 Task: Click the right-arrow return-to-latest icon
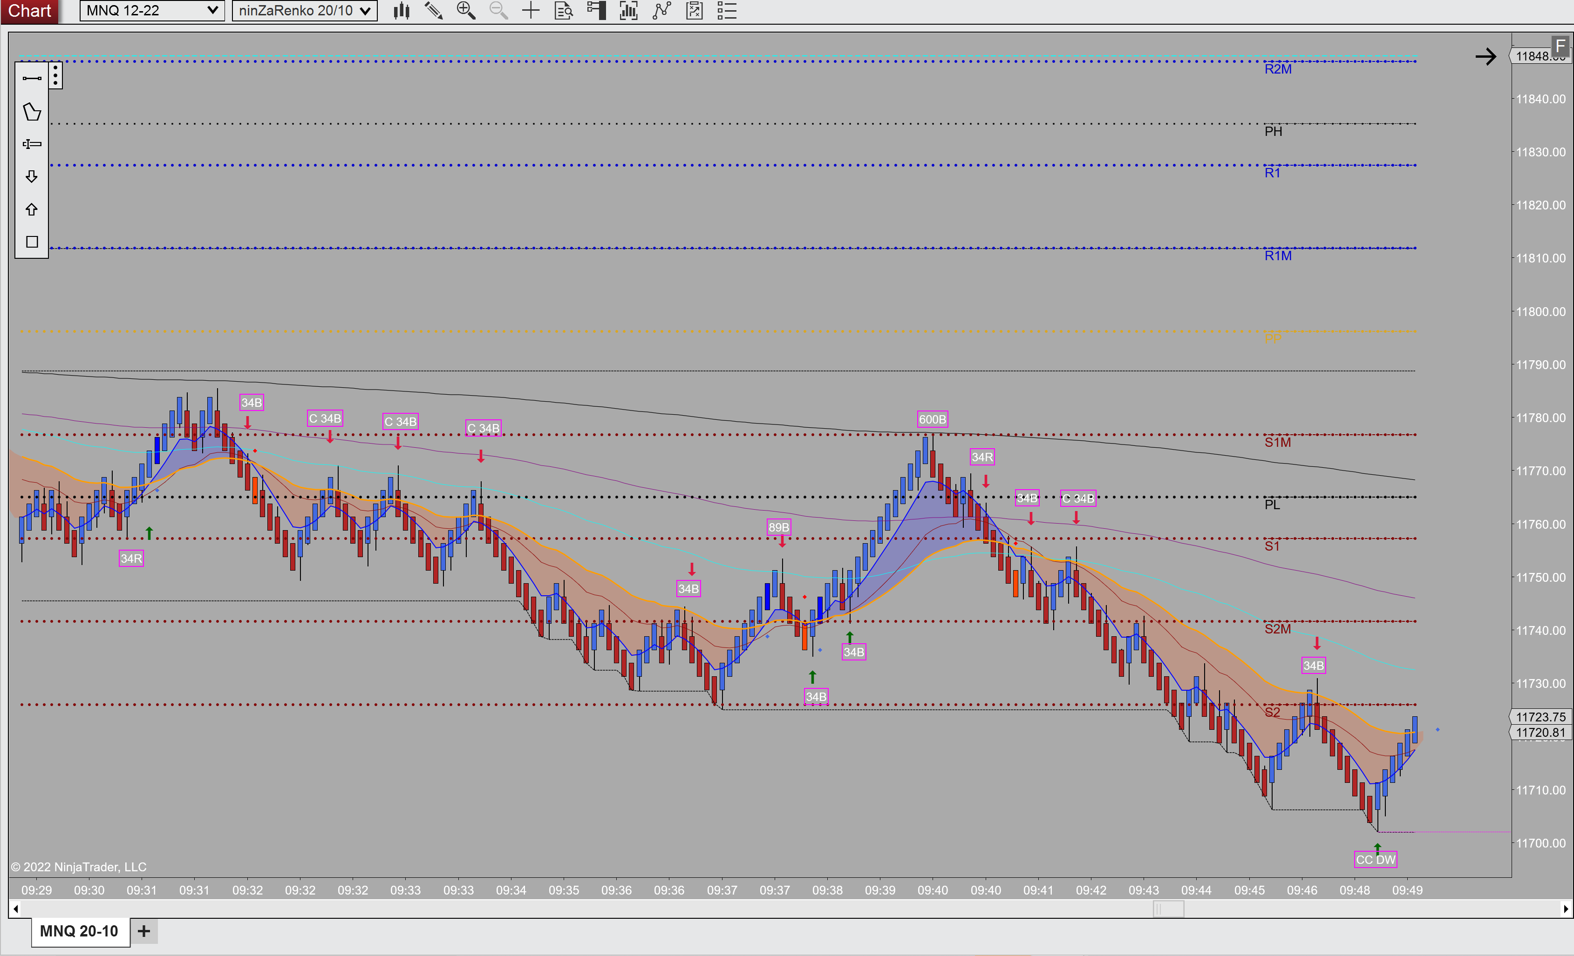(1486, 57)
